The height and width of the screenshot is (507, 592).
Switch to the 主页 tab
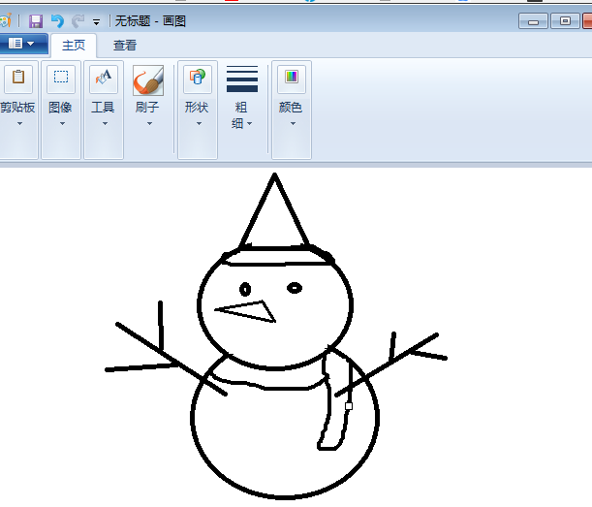click(74, 46)
